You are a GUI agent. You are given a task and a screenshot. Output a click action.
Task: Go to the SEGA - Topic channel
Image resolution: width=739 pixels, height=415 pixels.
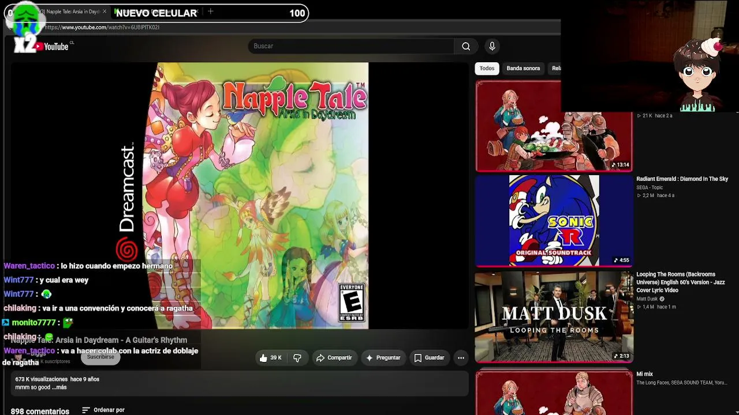point(650,187)
